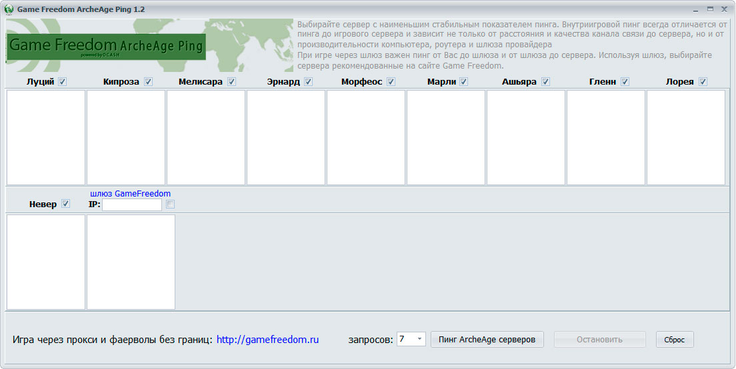This screenshot has height=369, width=736.
Task: Toggle the Гленн server checkbox
Action: (625, 81)
